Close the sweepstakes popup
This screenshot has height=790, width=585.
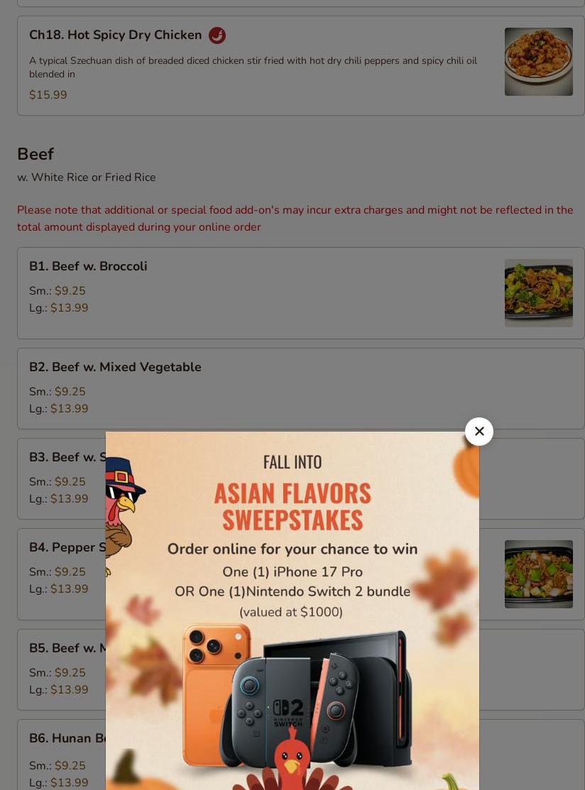(479, 432)
